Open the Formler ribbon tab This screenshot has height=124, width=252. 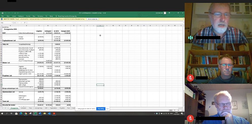tap(28, 16)
